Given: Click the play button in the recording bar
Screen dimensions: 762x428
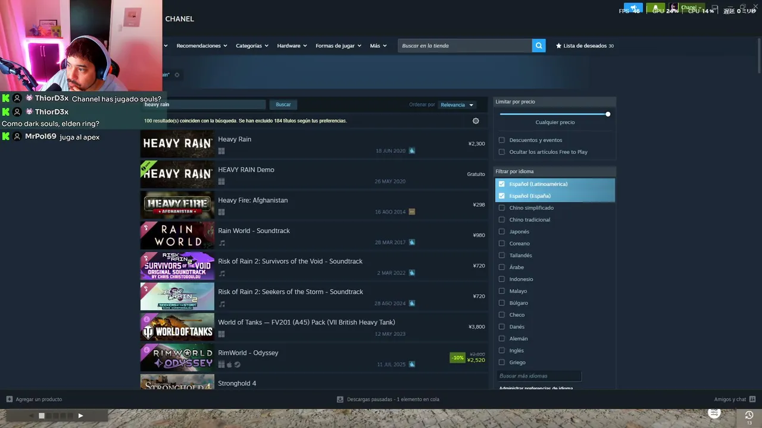Looking at the screenshot, I should (80, 416).
